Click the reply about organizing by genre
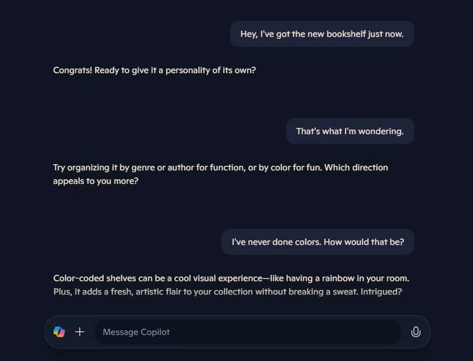Viewport: 473px width, 361px height. tap(220, 174)
